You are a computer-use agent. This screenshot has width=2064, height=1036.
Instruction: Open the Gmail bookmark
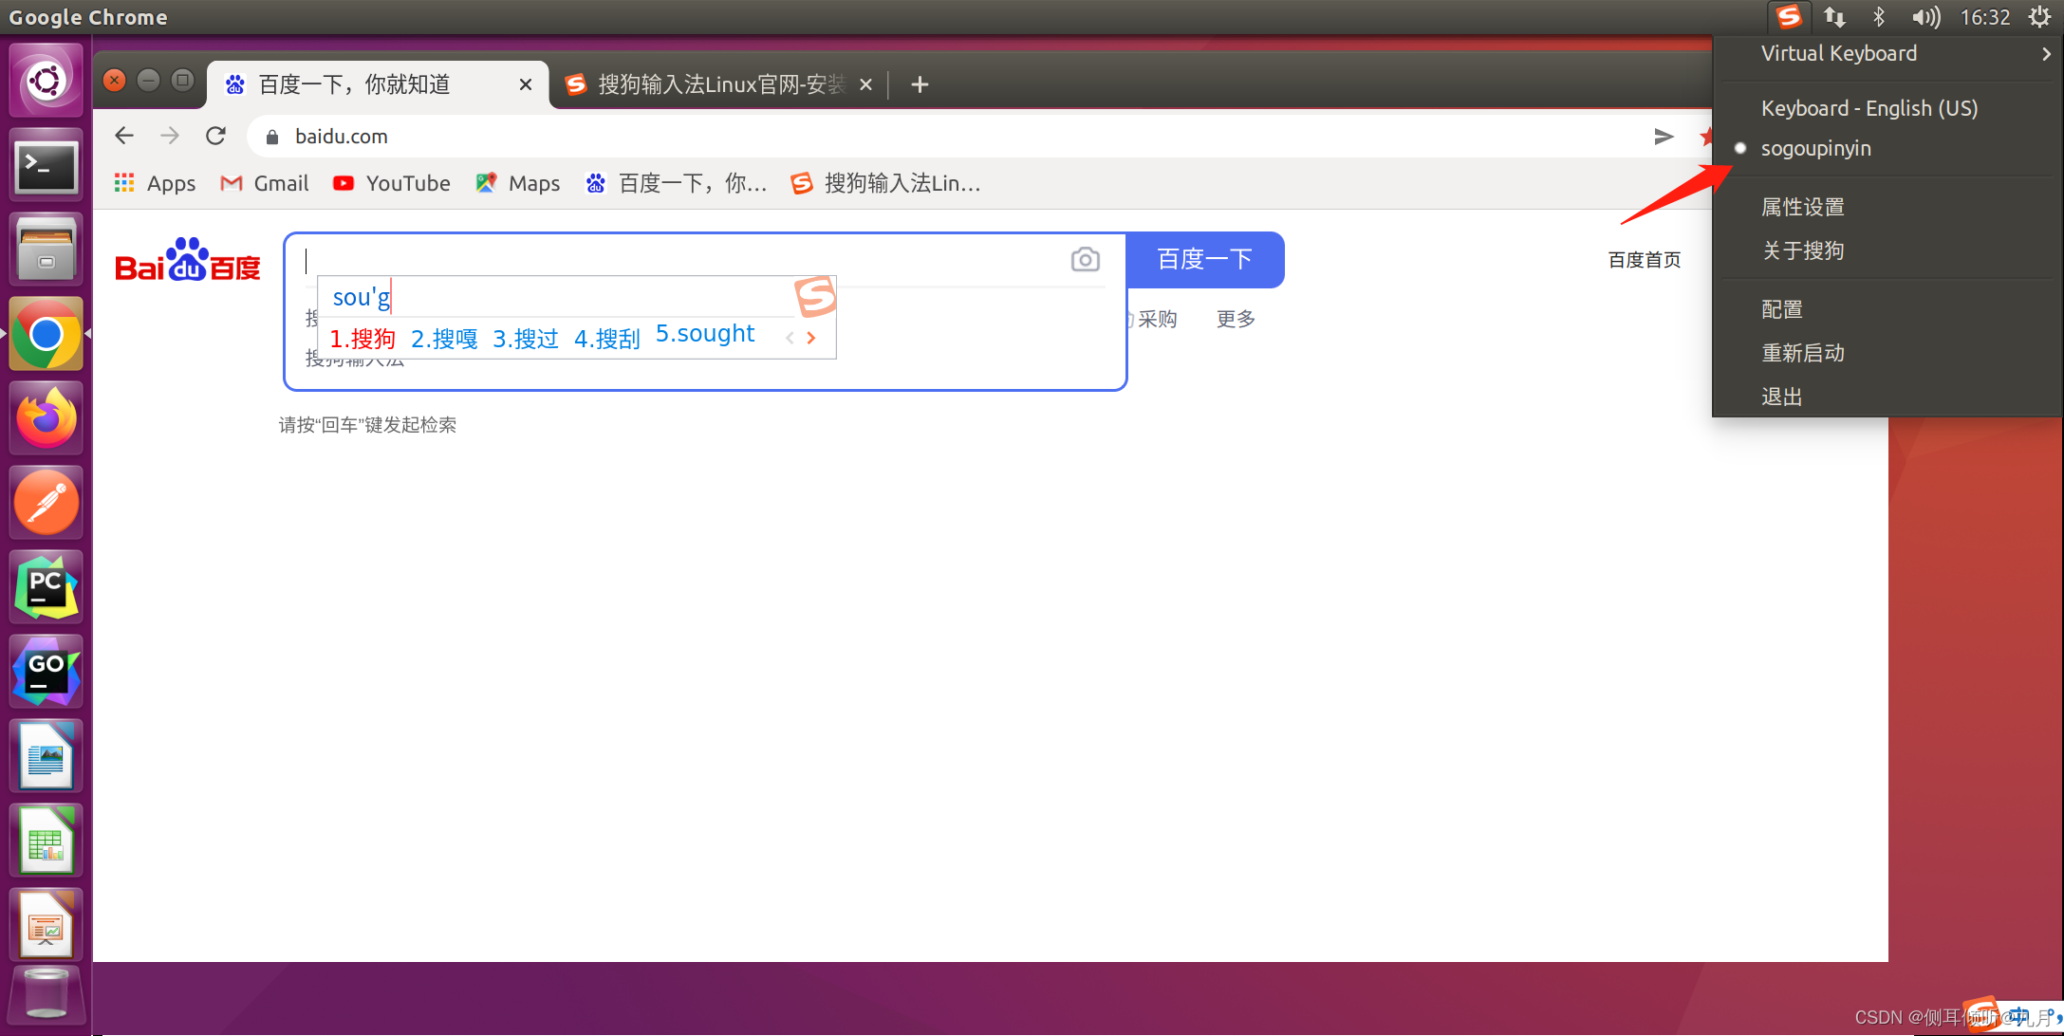point(265,183)
